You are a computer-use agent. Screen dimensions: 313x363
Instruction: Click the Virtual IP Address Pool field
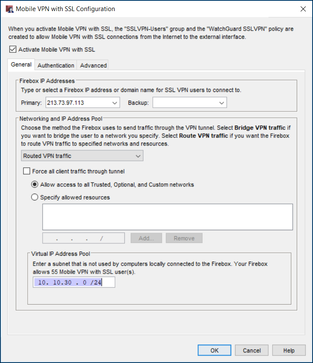74,282
